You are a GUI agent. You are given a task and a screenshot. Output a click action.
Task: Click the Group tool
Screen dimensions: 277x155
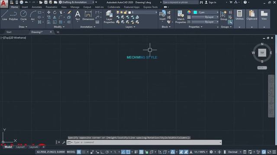point(224,15)
